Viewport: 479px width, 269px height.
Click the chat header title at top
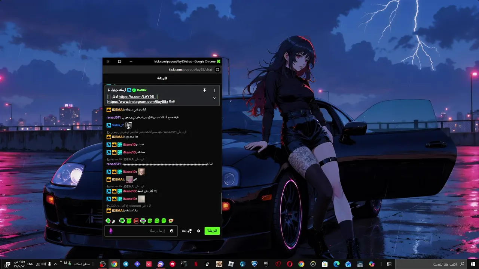[x=162, y=78]
